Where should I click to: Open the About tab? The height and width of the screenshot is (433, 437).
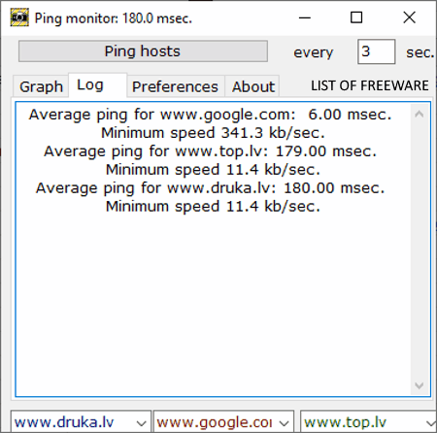coord(252,86)
